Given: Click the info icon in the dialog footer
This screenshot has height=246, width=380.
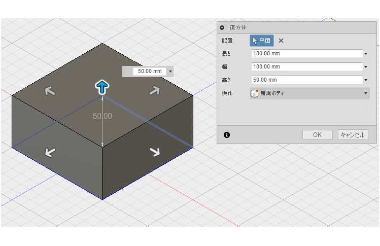Looking at the screenshot, I should point(227,135).
